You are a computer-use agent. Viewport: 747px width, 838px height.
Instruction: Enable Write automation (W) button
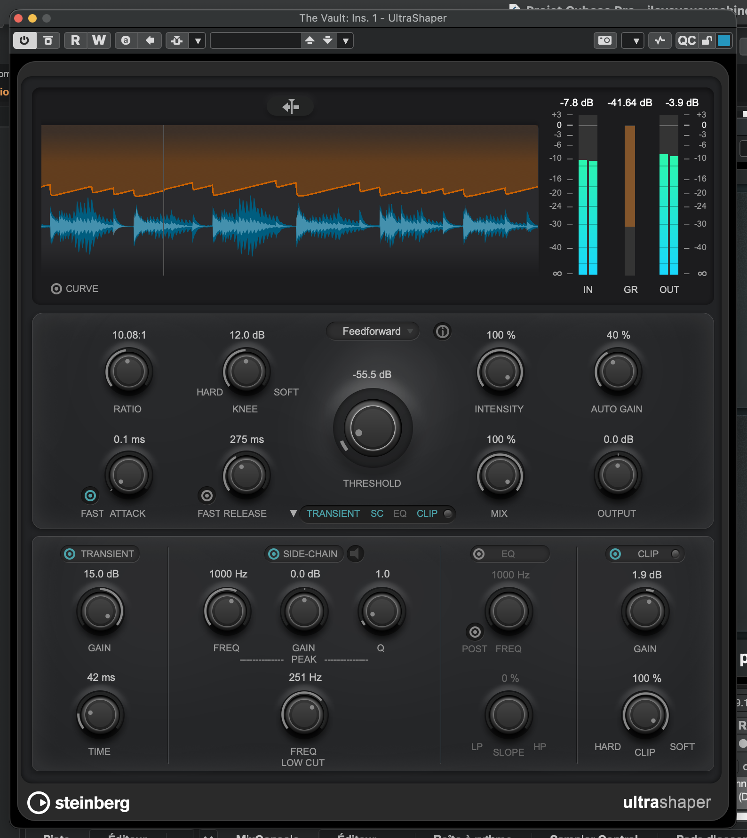99,40
